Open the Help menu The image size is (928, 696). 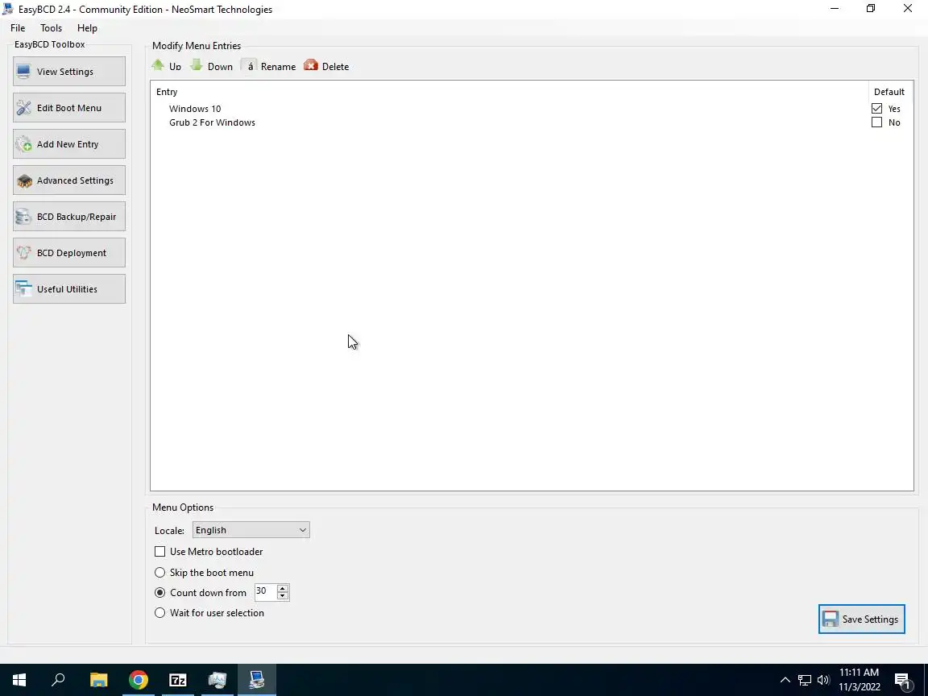coord(87,28)
